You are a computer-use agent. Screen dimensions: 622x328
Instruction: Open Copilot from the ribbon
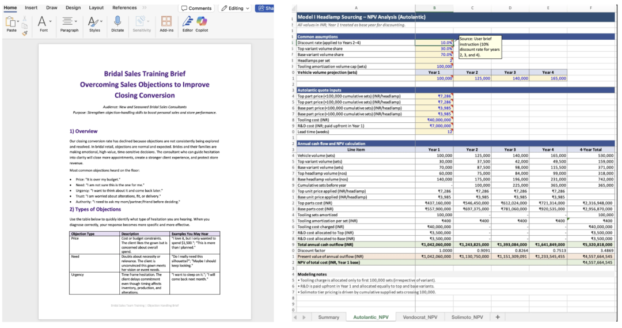(x=202, y=22)
